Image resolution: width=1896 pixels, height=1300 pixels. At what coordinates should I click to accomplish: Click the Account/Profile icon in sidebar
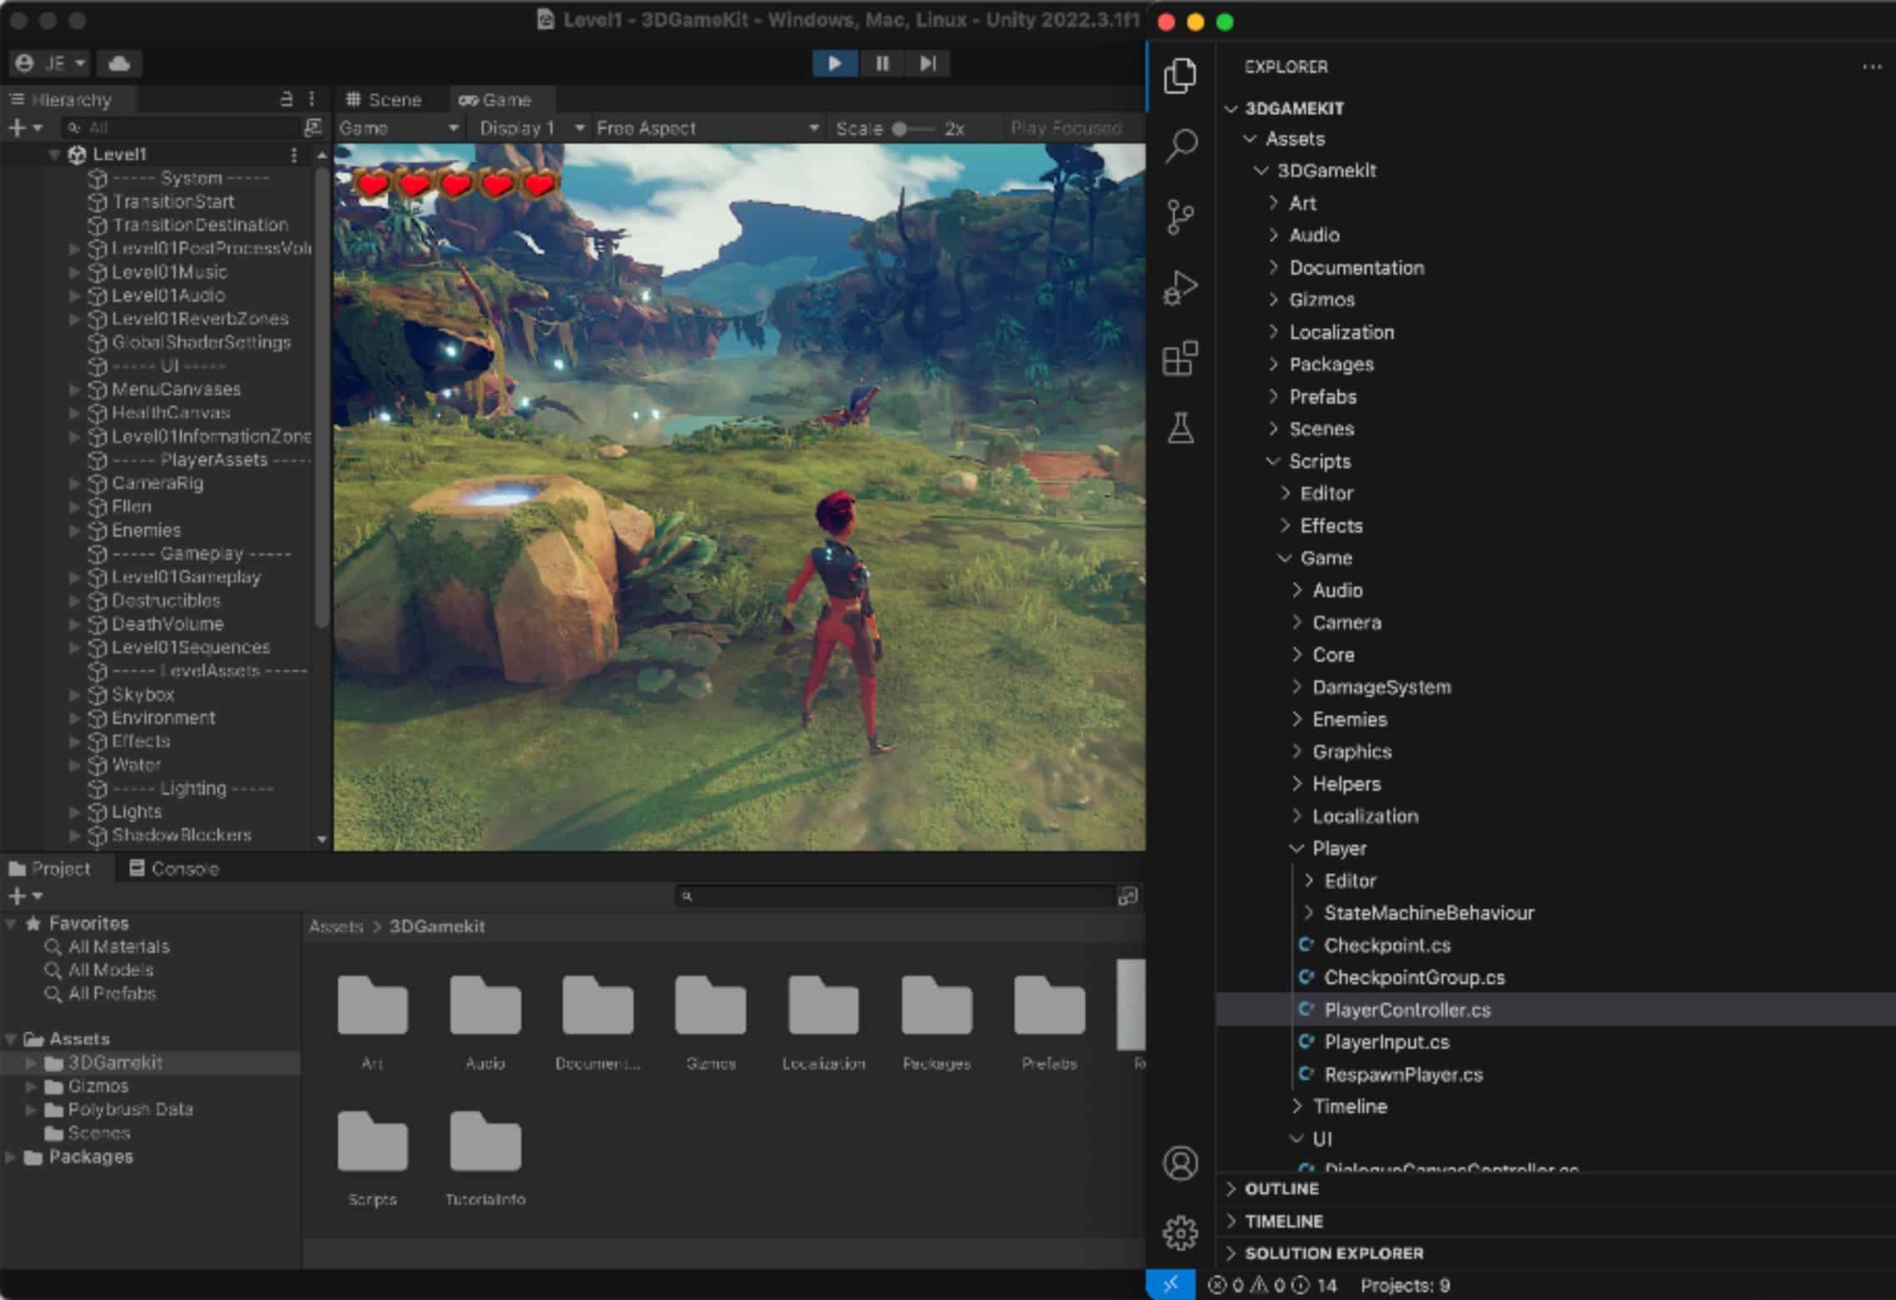coord(1180,1164)
